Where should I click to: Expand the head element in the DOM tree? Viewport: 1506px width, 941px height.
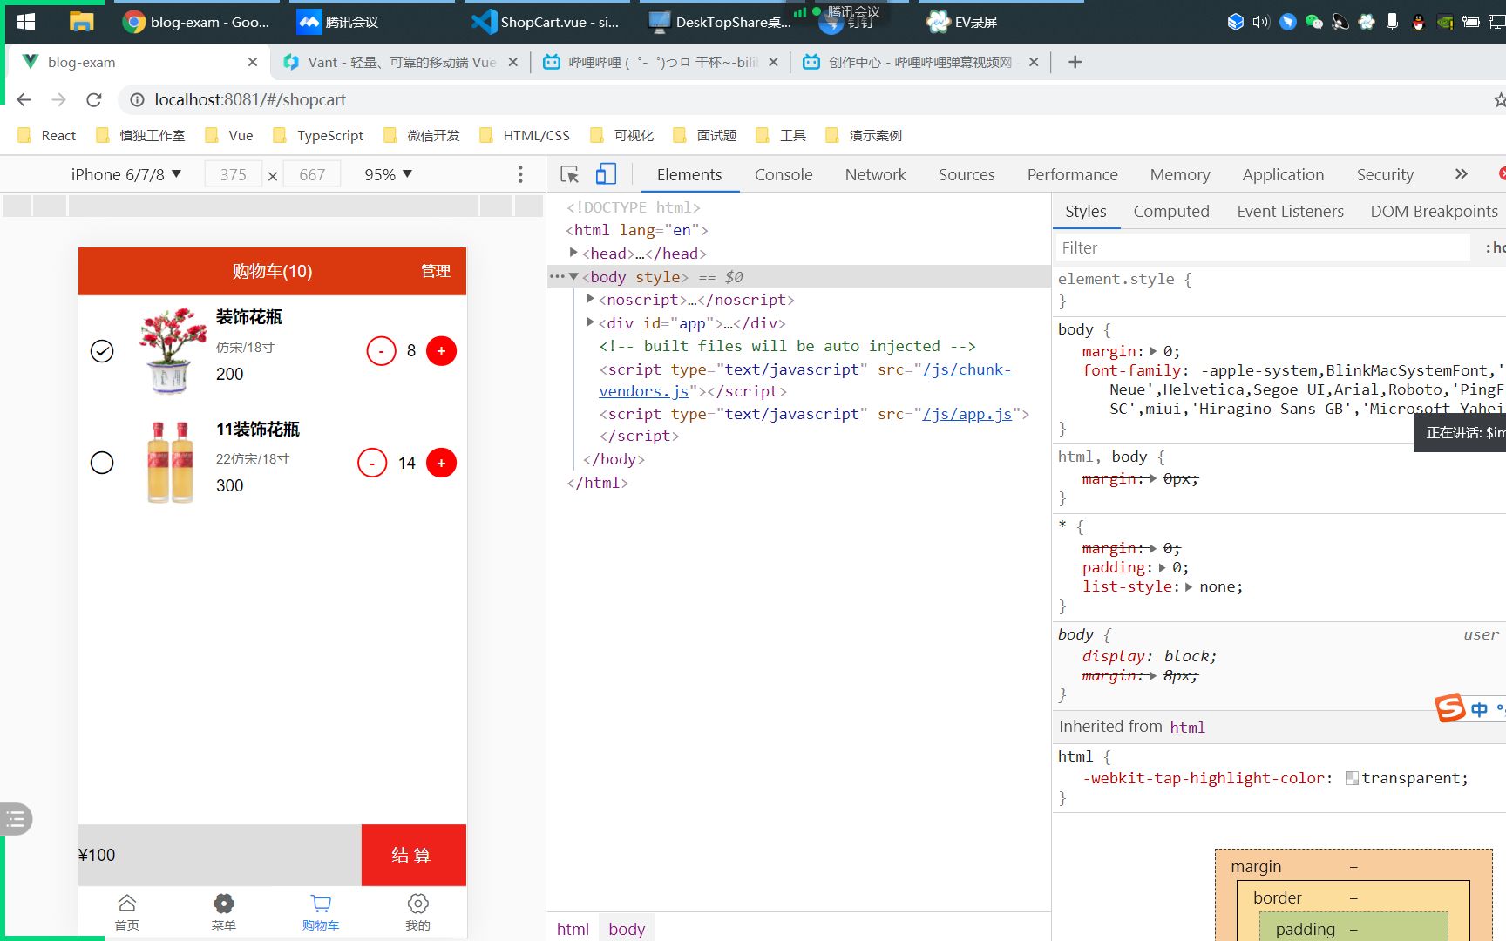pyautogui.click(x=575, y=254)
